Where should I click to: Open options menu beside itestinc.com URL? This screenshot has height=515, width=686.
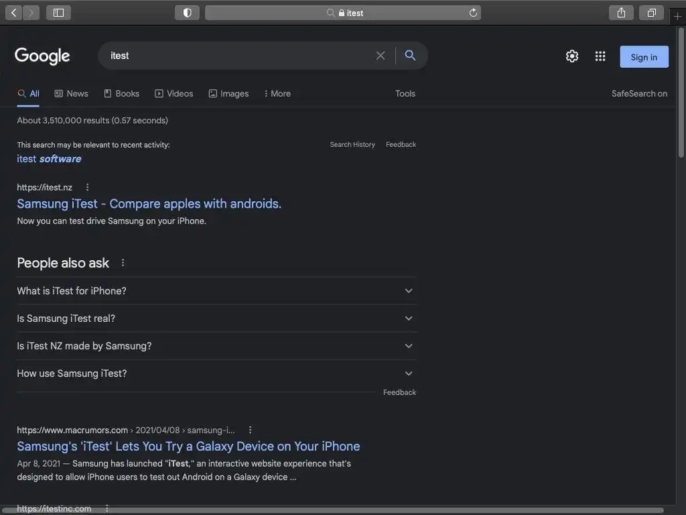[107, 508]
